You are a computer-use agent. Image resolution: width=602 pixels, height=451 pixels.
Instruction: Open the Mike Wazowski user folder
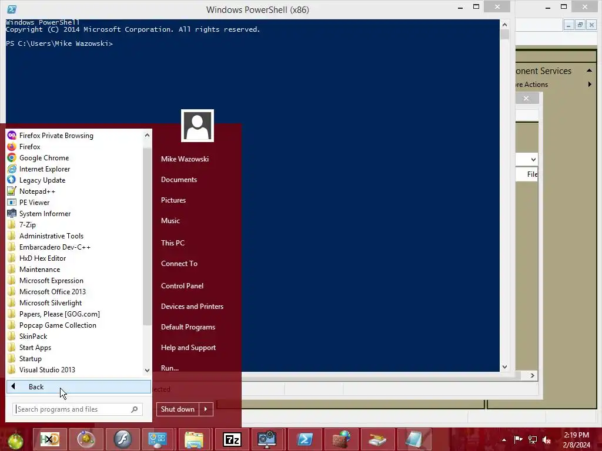pos(185,159)
